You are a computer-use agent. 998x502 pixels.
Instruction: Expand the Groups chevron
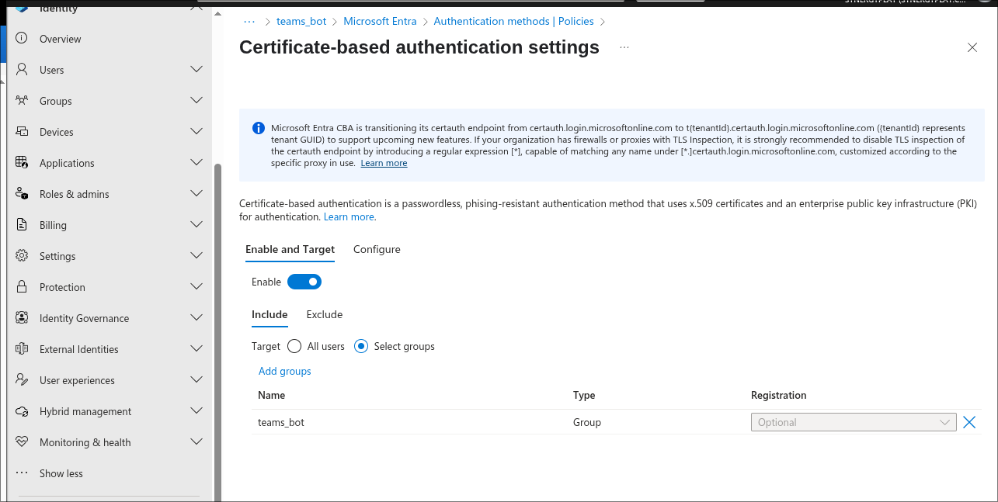tap(196, 101)
